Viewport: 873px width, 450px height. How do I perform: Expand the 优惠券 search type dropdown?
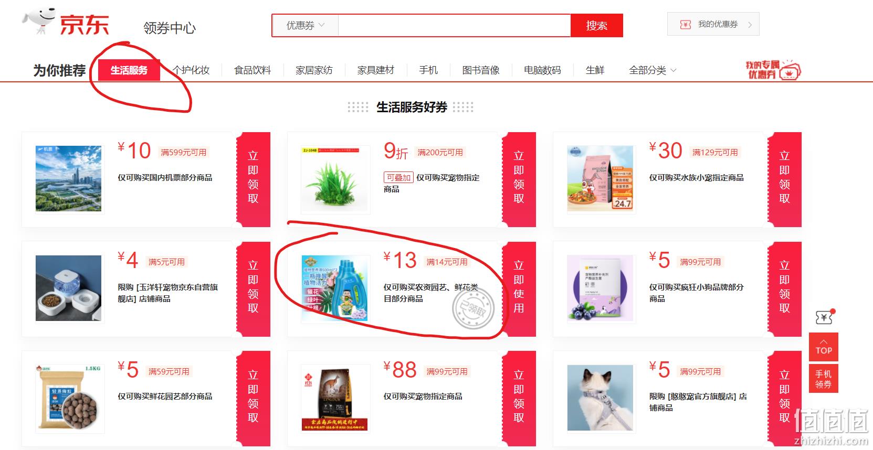(x=305, y=25)
